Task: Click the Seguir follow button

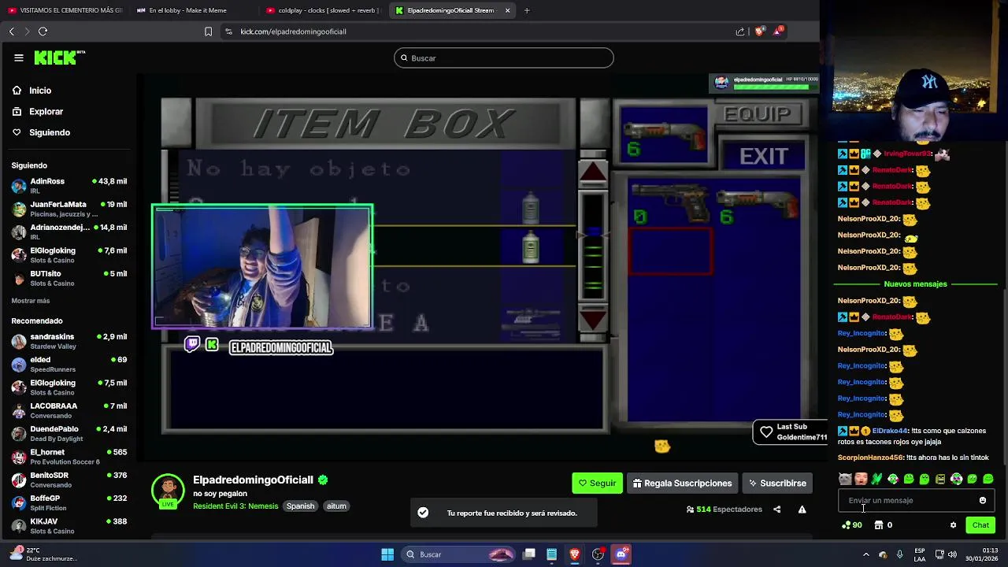Action: tap(597, 483)
